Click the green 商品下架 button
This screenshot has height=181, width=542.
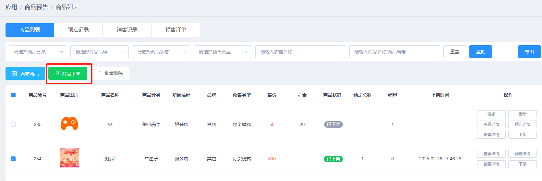pyautogui.click(x=68, y=74)
